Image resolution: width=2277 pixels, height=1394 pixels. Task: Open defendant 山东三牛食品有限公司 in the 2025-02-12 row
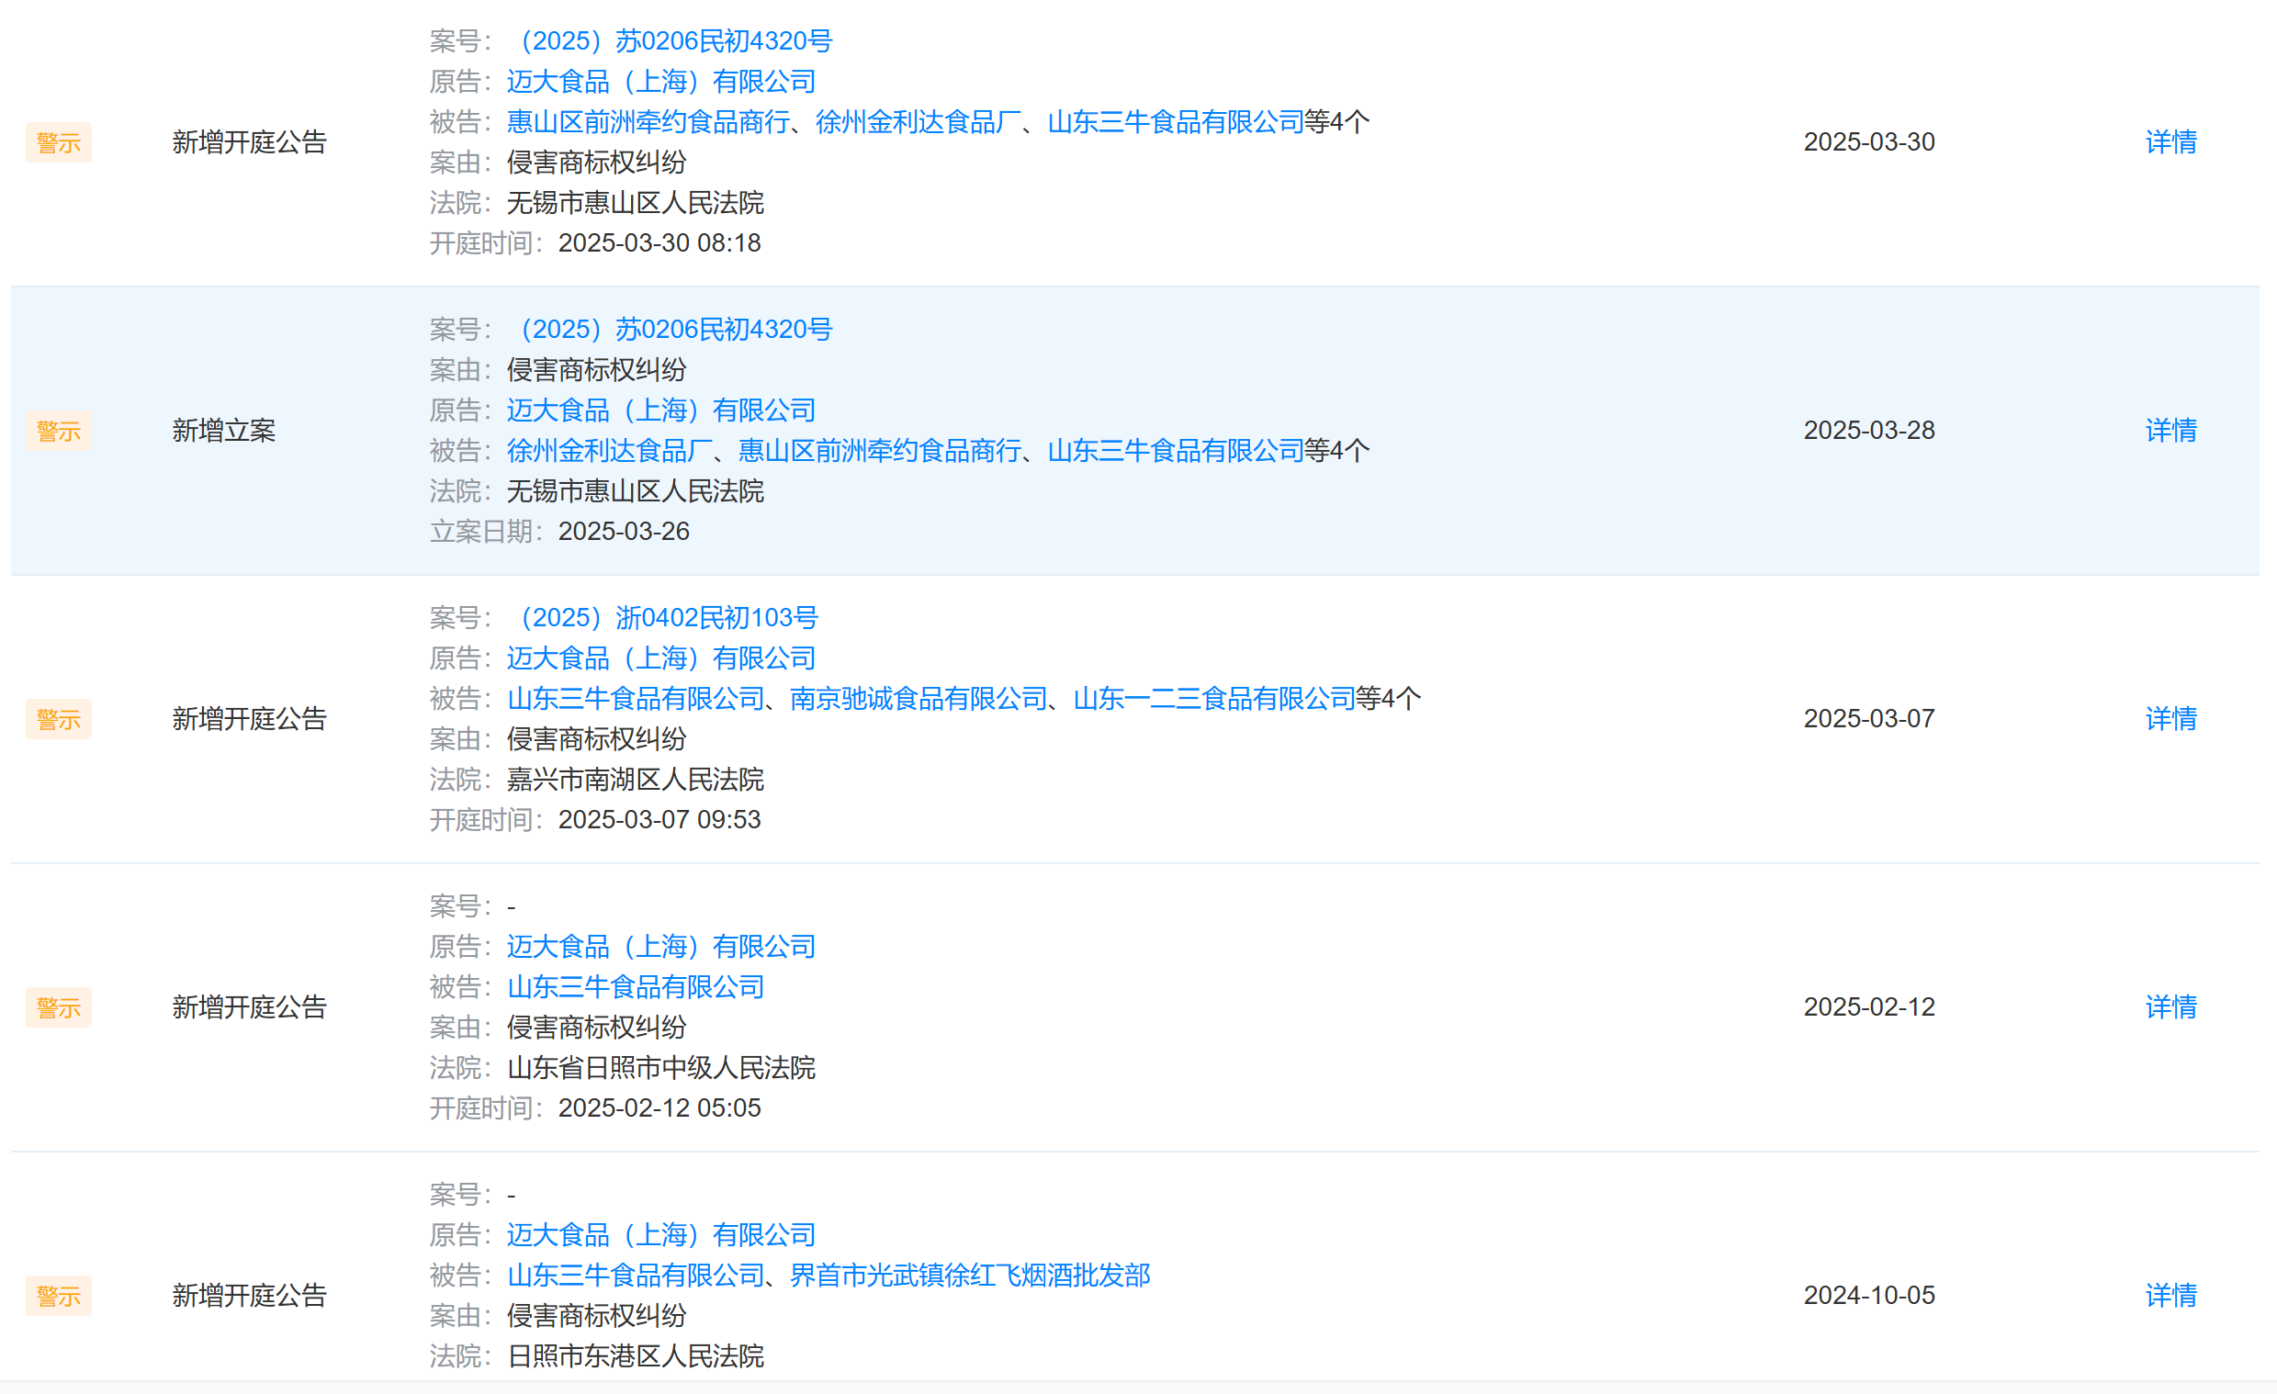636,986
